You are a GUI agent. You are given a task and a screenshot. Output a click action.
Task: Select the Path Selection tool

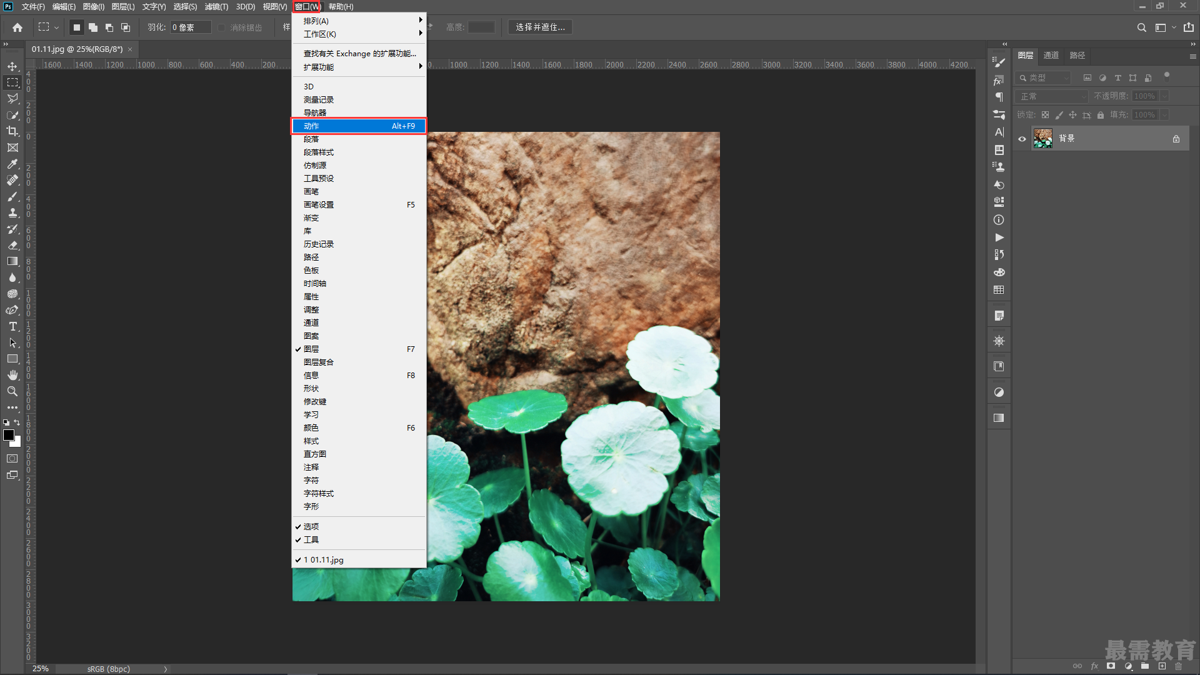click(12, 342)
